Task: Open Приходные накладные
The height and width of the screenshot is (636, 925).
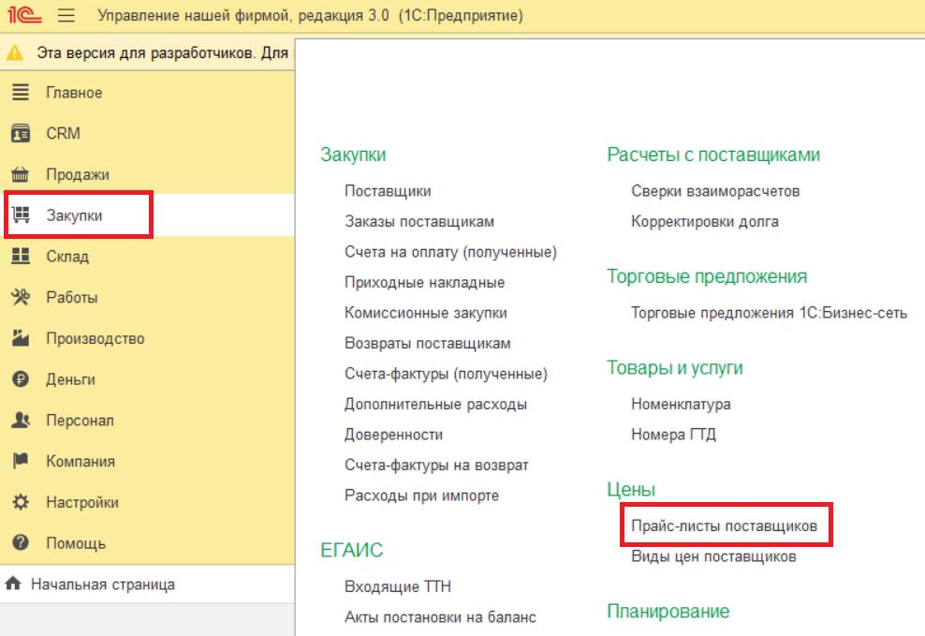Action: point(425,283)
